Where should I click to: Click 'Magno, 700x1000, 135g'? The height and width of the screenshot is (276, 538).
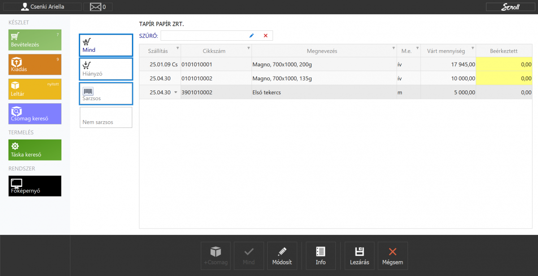pos(282,78)
